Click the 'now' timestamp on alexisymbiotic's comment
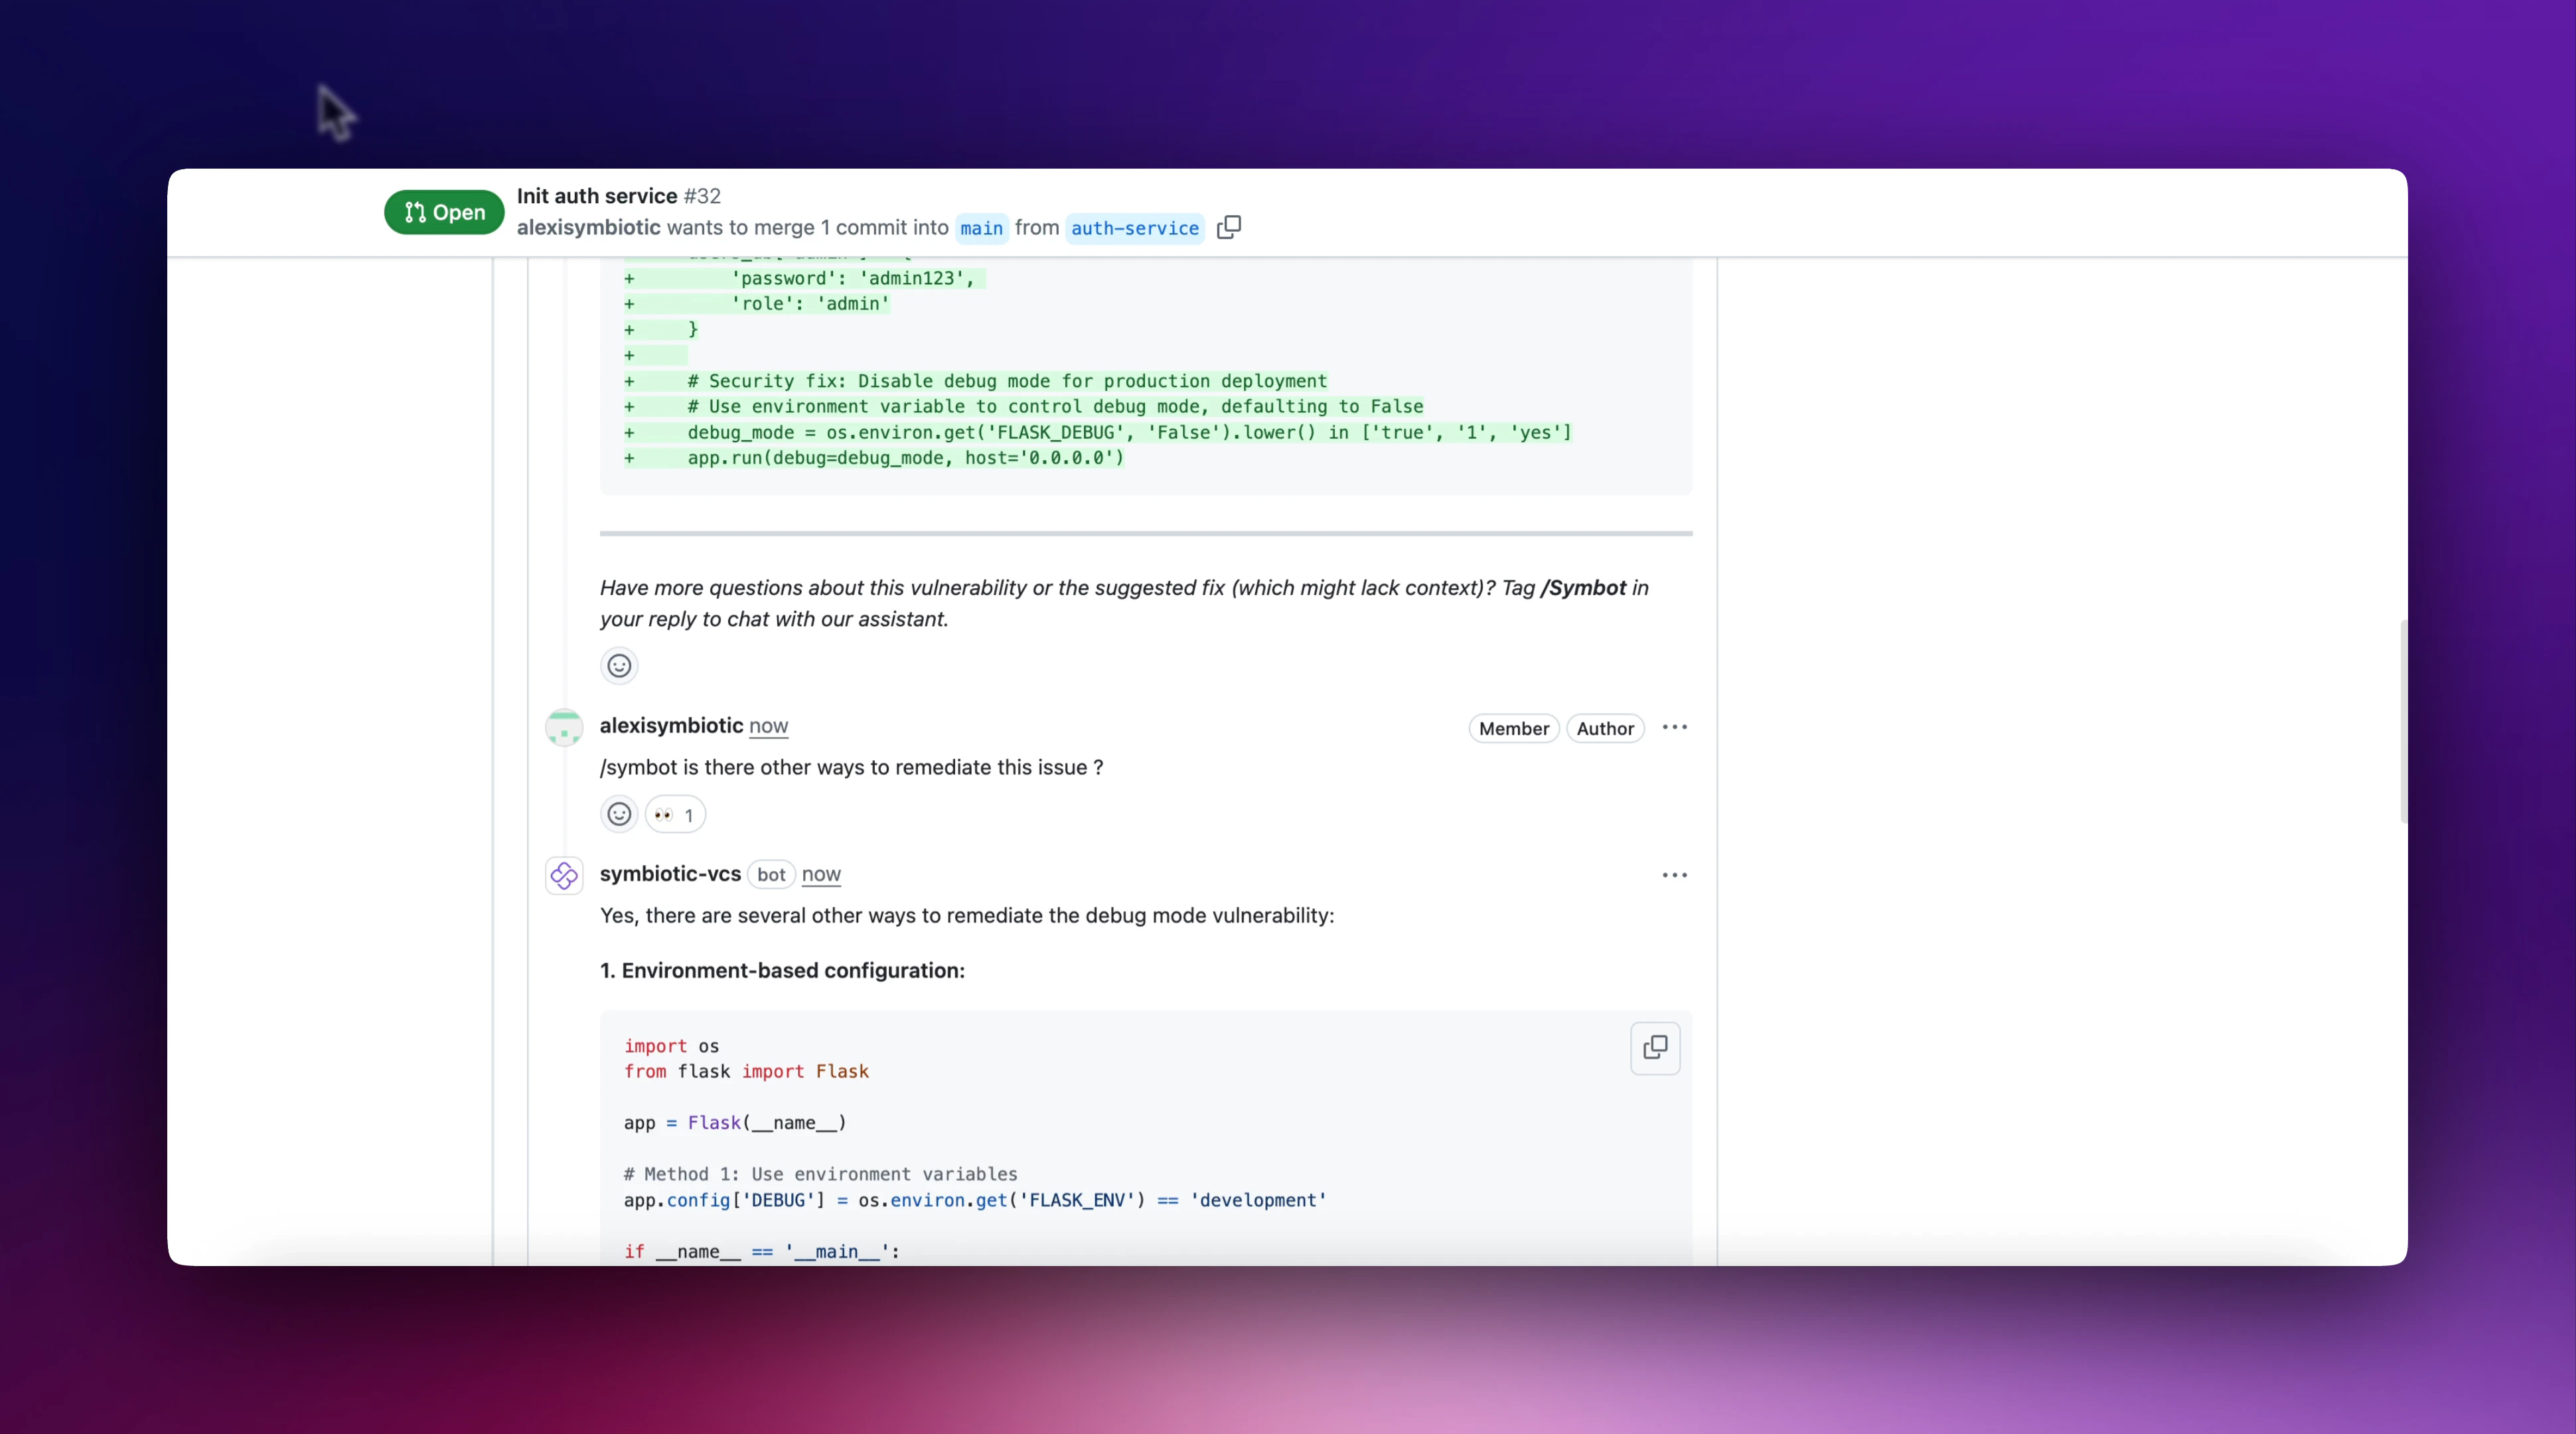This screenshot has height=1434, width=2576. [x=768, y=726]
